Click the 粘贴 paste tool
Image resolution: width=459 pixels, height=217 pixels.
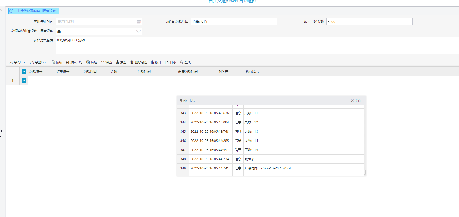pyautogui.click(x=56, y=62)
